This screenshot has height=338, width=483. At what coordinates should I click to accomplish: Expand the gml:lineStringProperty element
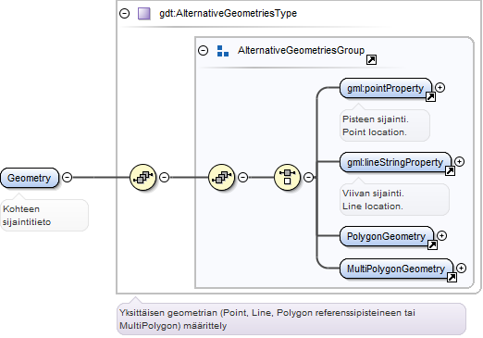pos(460,161)
